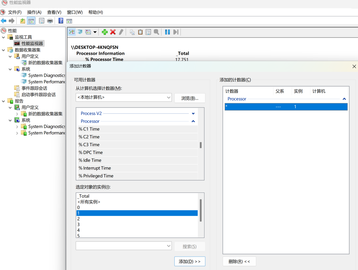The image size is (358, 270).
Task: Open the 查看(V) menu
Action: [54, 12]
